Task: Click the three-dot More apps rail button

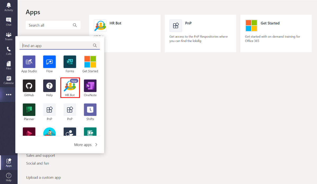Action: [9, 95]
